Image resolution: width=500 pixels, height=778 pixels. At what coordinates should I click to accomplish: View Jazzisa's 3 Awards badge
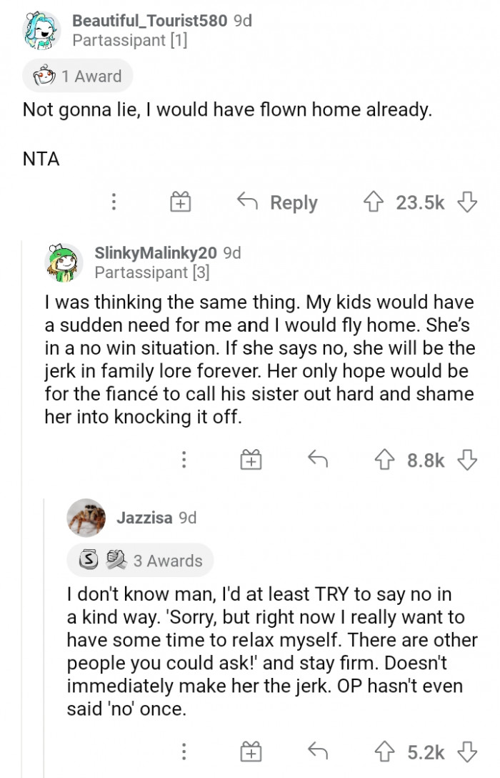tap(140, 561)
